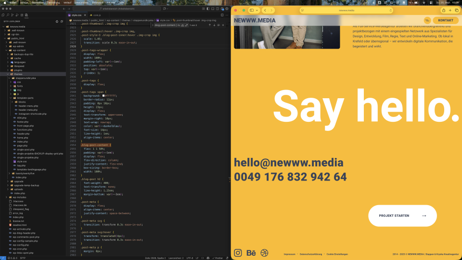This screenshot has height=260, width=462.
Task: Close the find widget in editor
Action: click(x=223, y=26)
